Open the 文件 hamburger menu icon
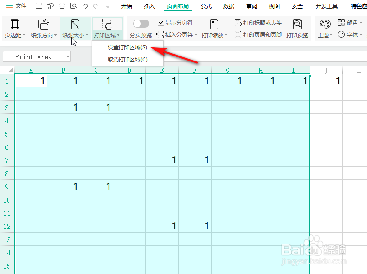This screenshot has width=367, height=274. click(10, 6)
